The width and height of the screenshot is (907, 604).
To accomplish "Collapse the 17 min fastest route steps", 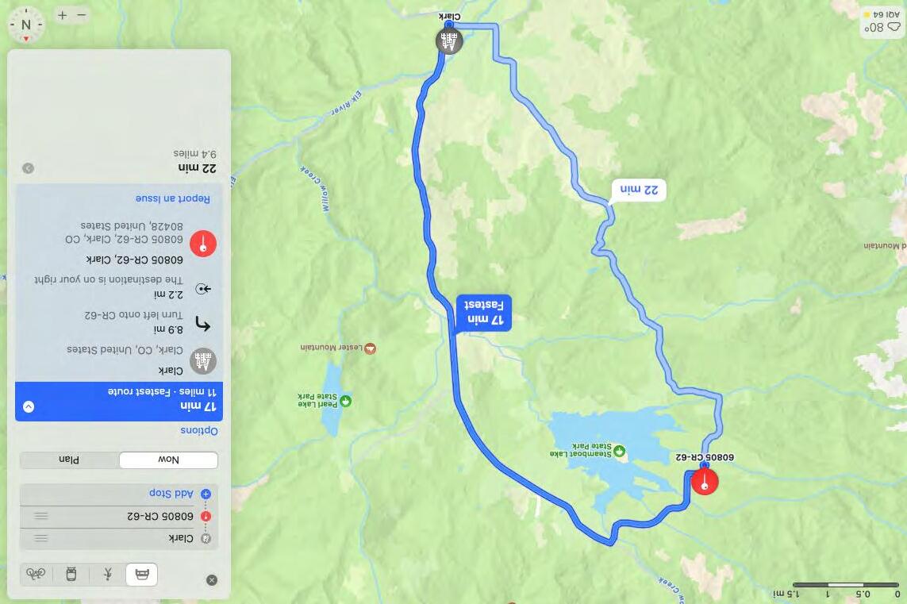I will [x=29, y=406].
